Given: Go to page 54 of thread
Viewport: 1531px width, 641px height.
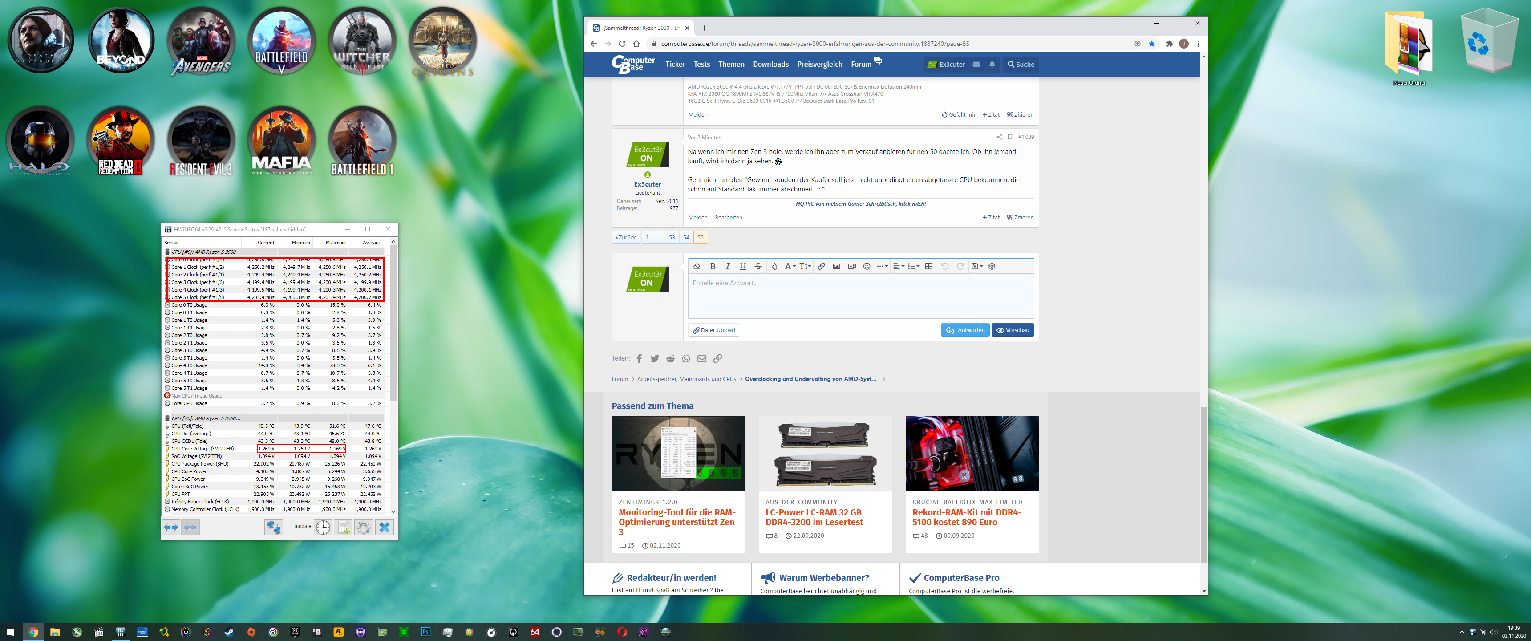Looking at the screenshot, I should [686, 237].
